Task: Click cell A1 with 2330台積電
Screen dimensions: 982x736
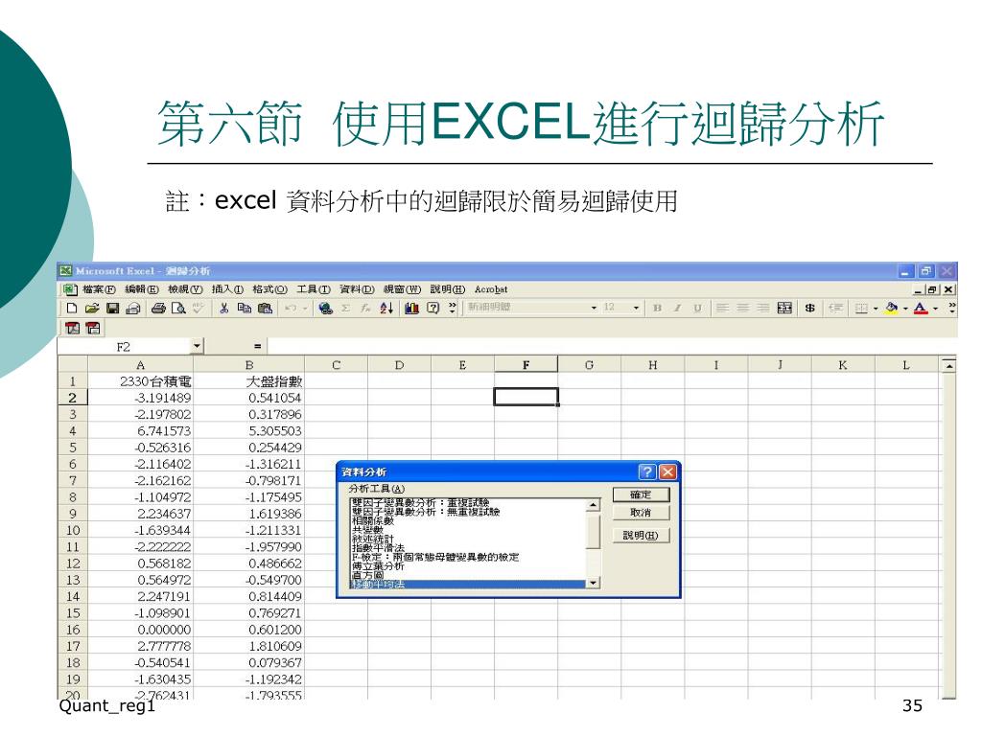Action: (140, 381)
